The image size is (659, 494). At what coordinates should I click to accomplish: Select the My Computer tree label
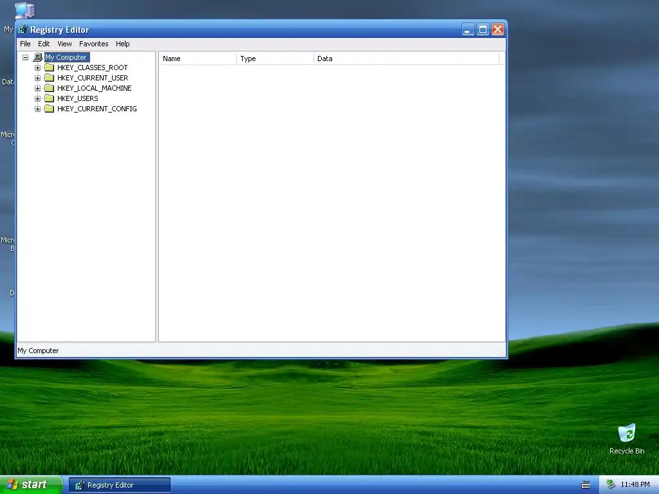click(67, 57)
